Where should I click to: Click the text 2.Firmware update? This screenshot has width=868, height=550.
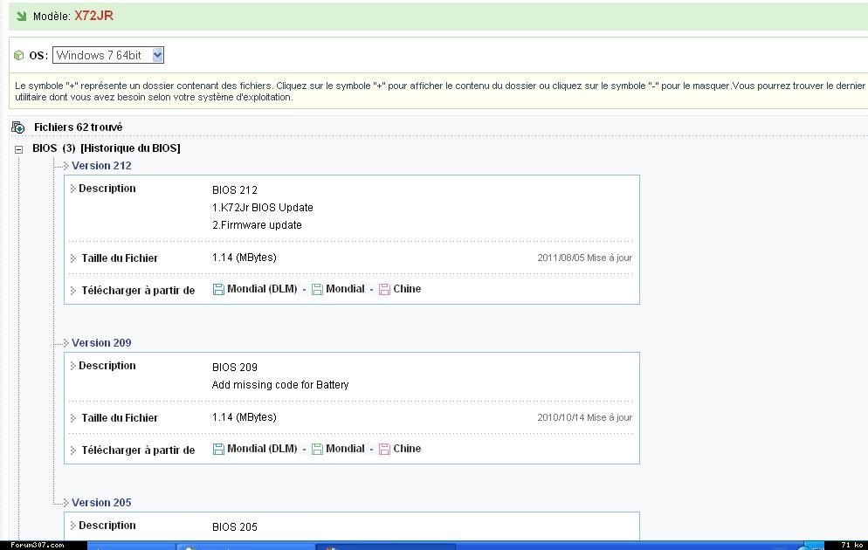(x=257, y=225)
